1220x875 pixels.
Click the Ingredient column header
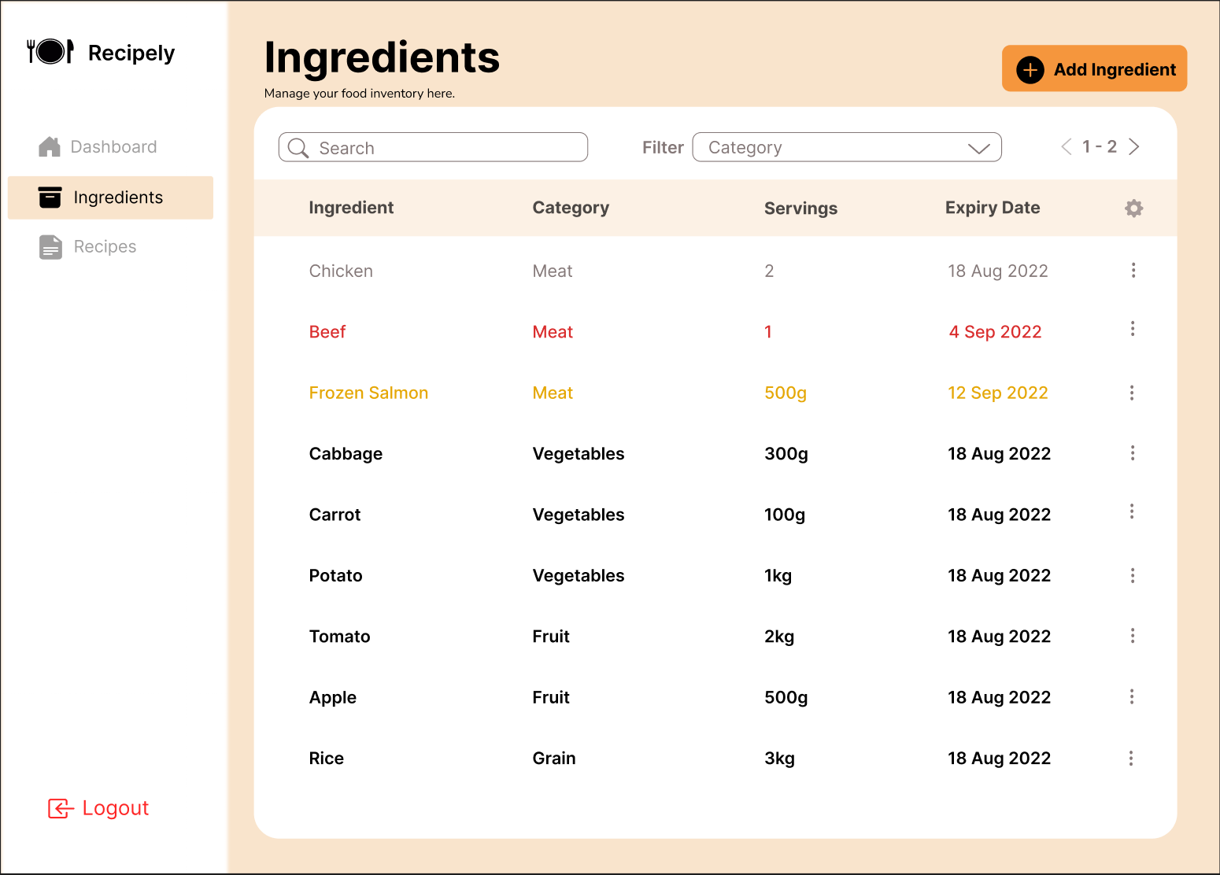click(351, 208)
